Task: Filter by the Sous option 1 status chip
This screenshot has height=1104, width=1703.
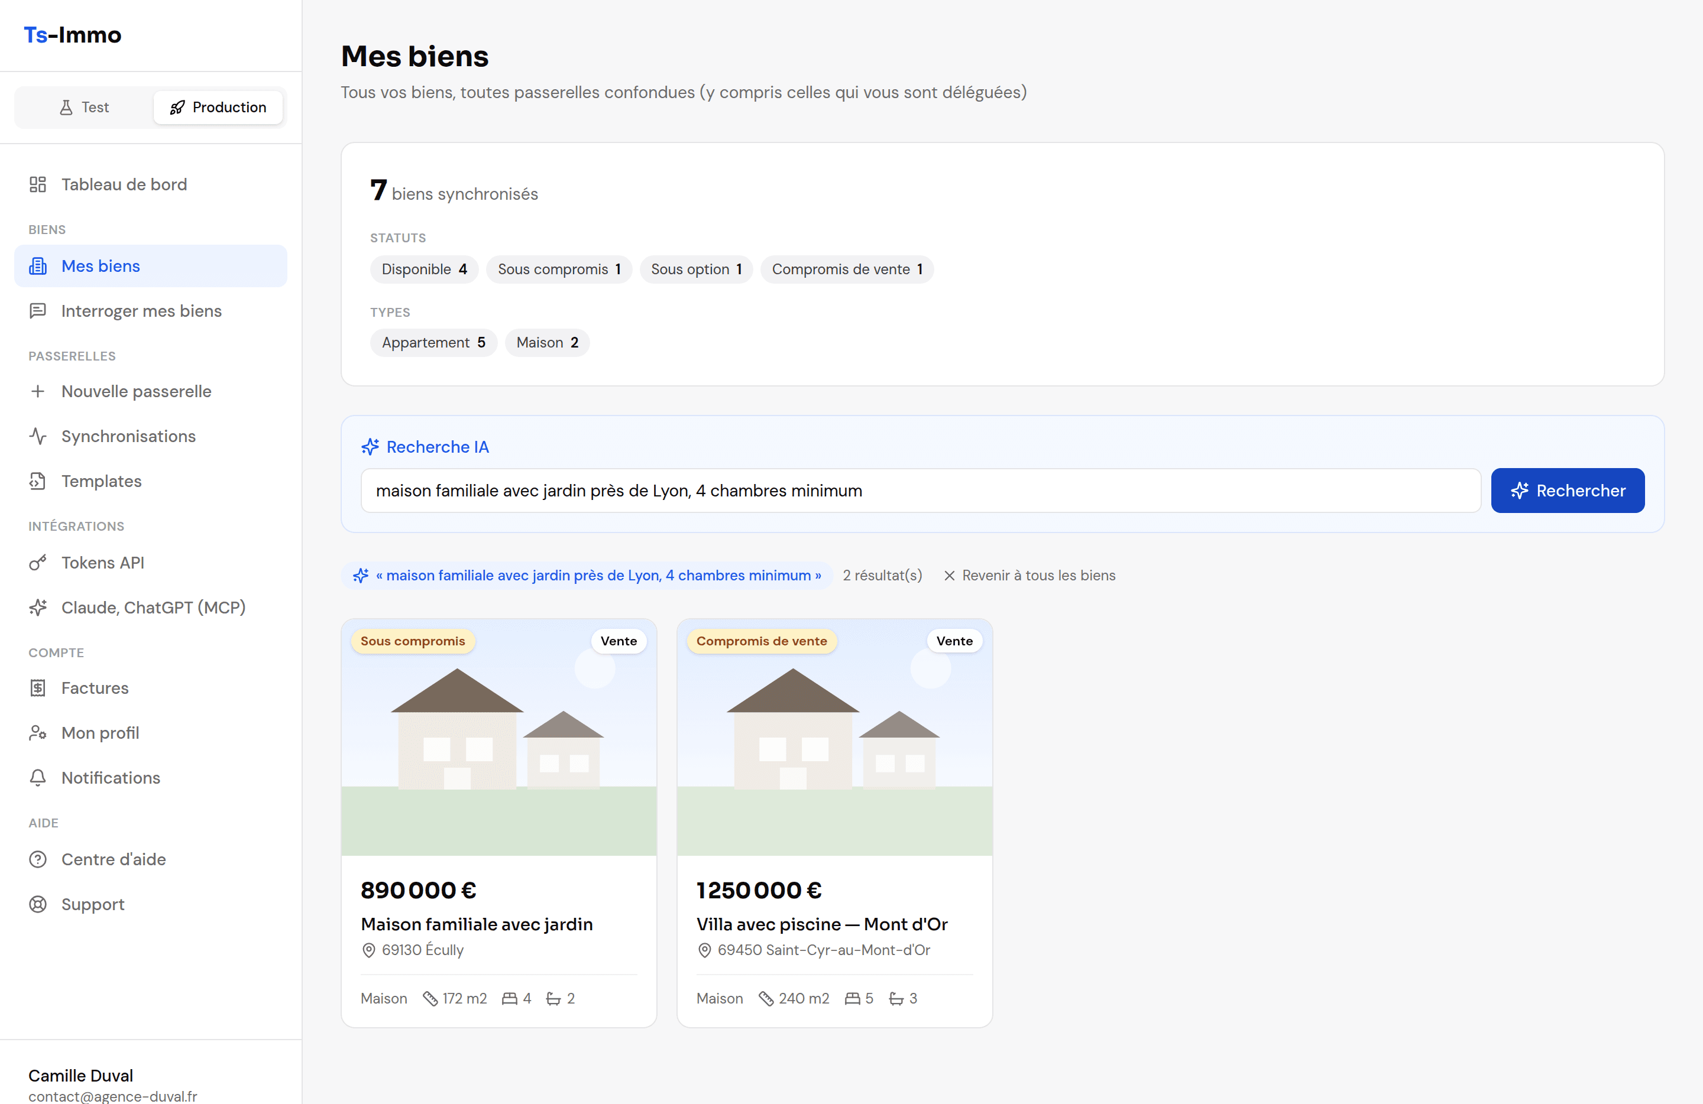Action: pyautogui.click(x=696, y=269)
